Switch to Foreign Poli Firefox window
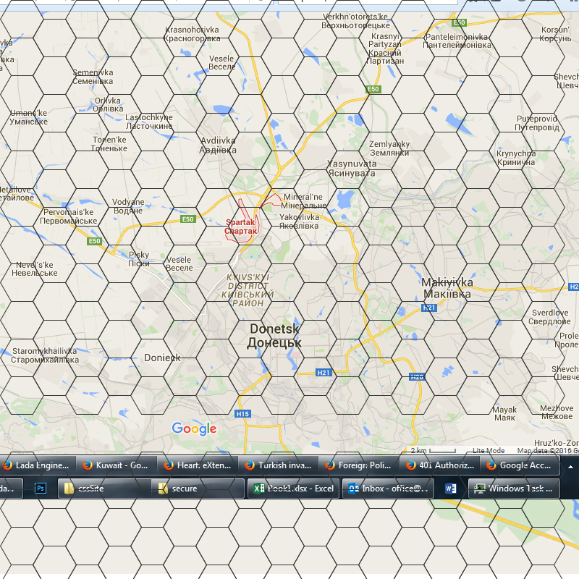The width and height of the screenshot is (579, 579). (x=359, y=465)
